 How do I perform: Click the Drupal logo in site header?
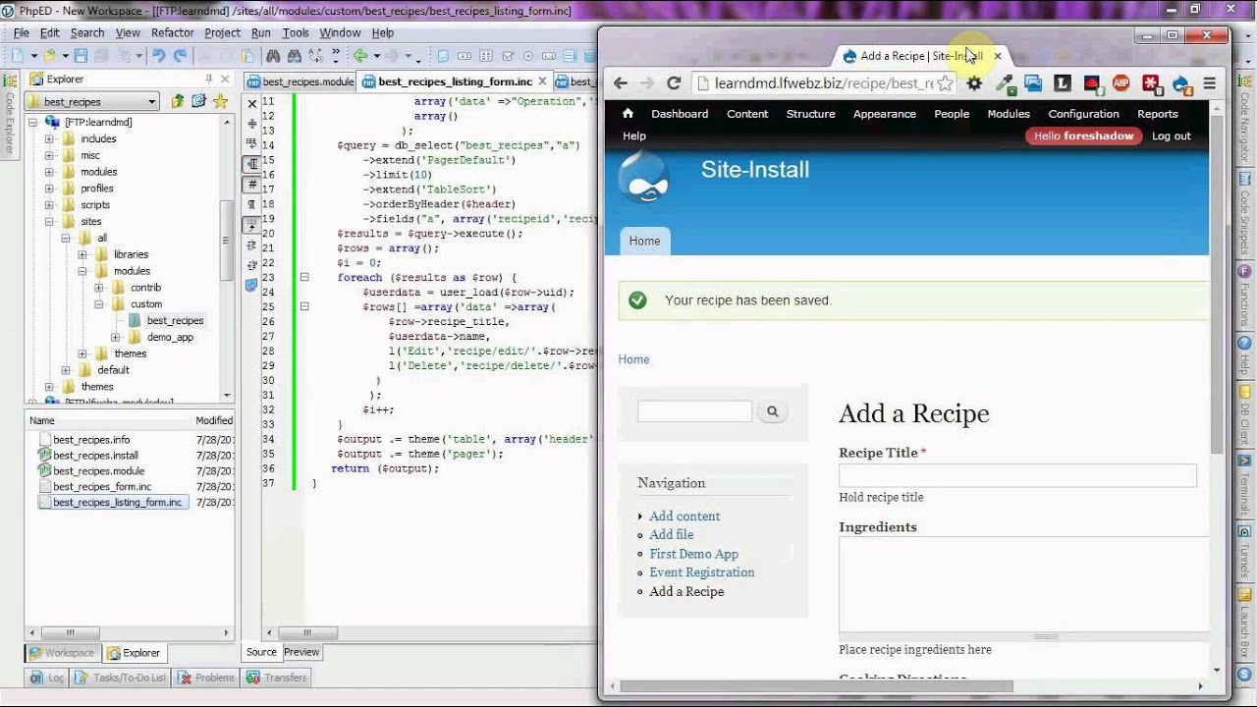click(x=644, y=179)
